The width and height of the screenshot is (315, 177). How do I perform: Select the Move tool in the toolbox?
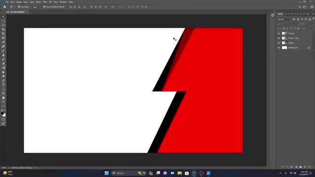pyautogui.click(x=3, y=17)
